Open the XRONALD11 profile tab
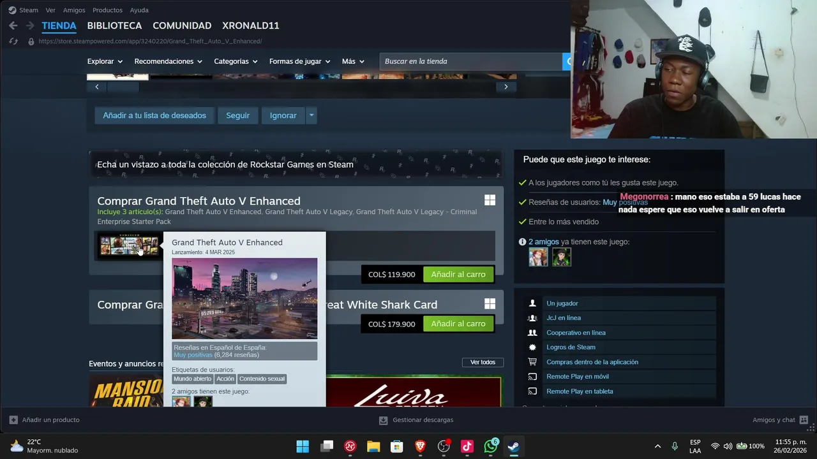The width and height of the screenshot is (817, 459). point(251,25)
